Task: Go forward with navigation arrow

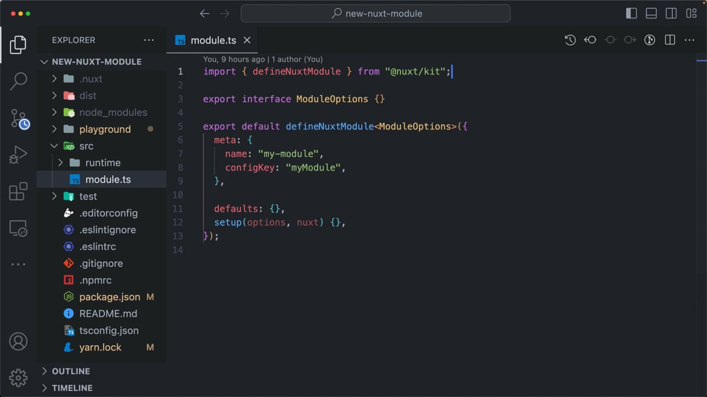Action: click(x=224, y=13)
